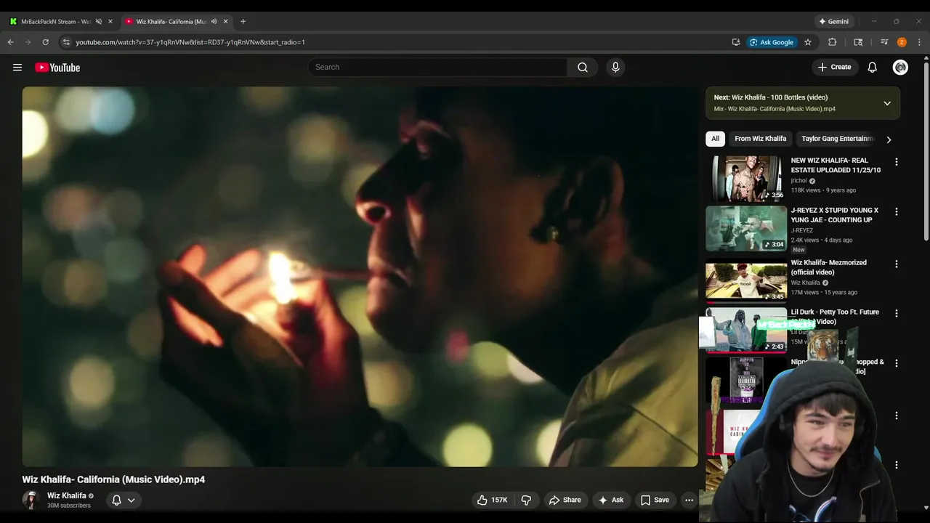
Task: Open J-REYEZ COUNTING UP thumbnail
Action: coord(746,228)
